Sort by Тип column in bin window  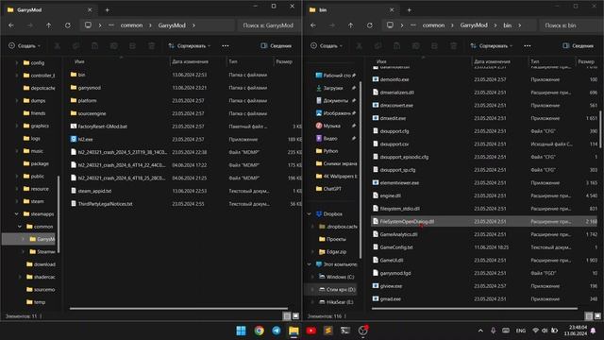coord(535,61)
